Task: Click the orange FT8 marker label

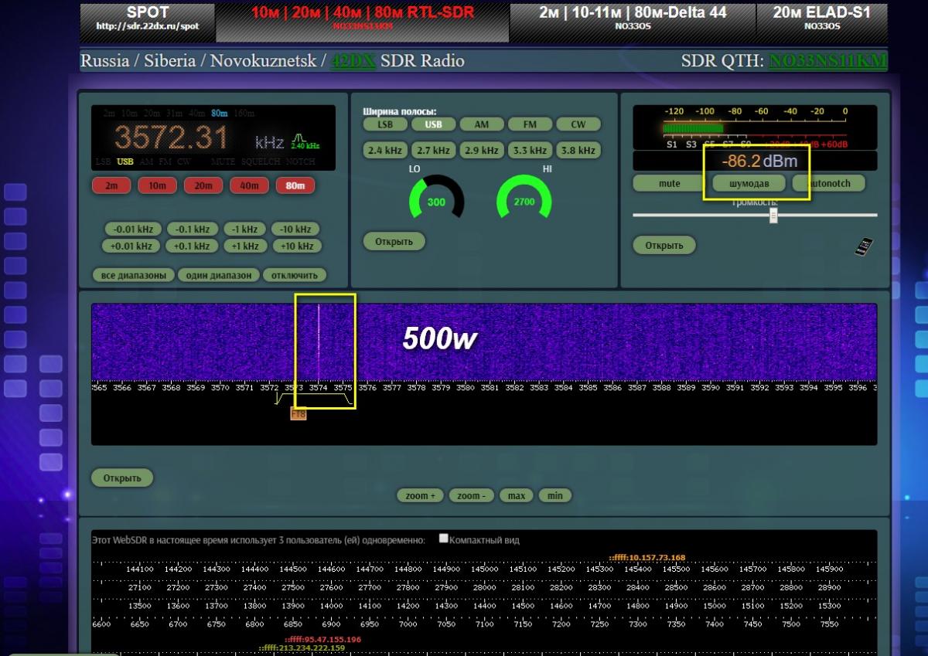Action: coord(298,414)
